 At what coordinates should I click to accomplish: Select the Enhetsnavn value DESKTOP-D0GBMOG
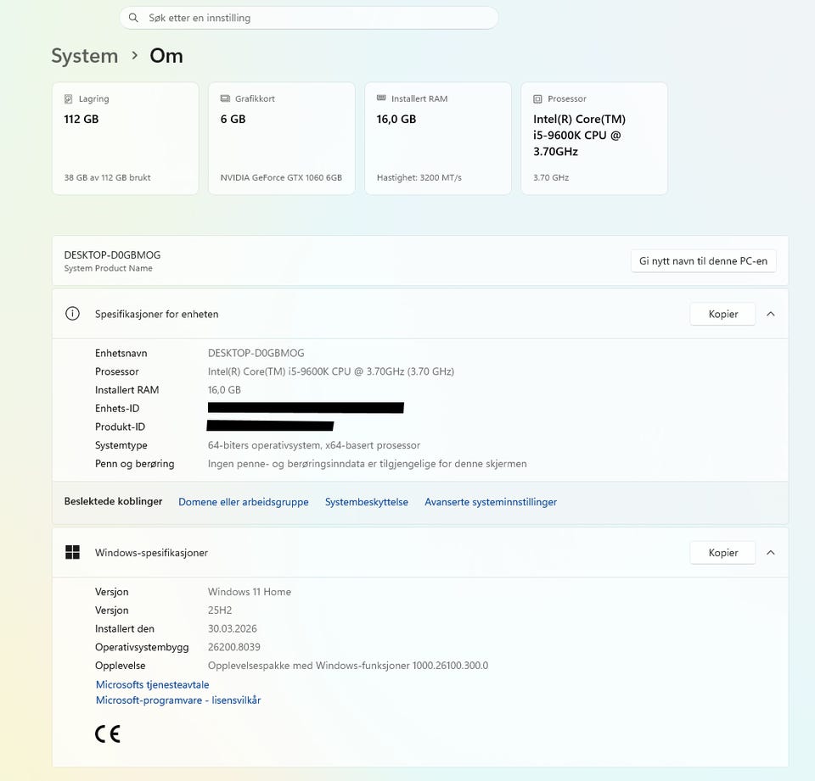tap(256, 353)
